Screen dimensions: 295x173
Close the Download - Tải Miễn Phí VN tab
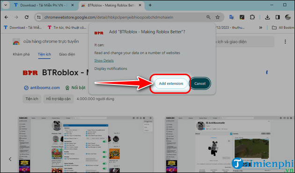click(x=73, y=5)
